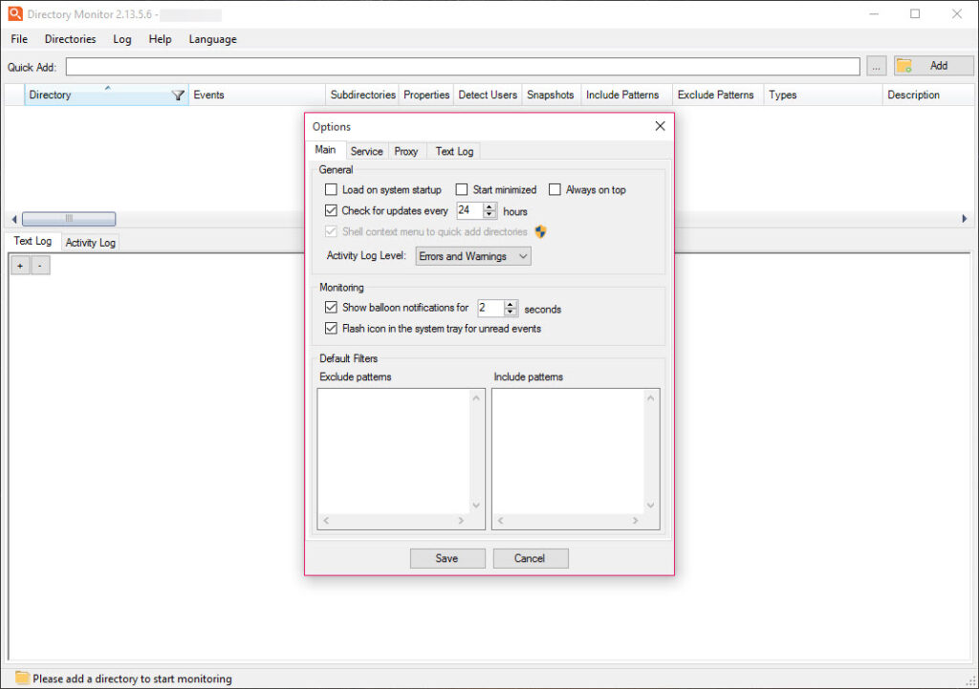
Task: Open the Help menu
Action: pyautogui.click(x=160, y=38)
